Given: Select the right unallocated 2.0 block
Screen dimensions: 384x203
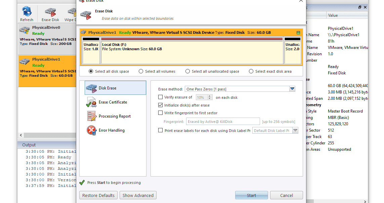Looking at the screenshot, I should pyautogui.click(x=293, y=50).
